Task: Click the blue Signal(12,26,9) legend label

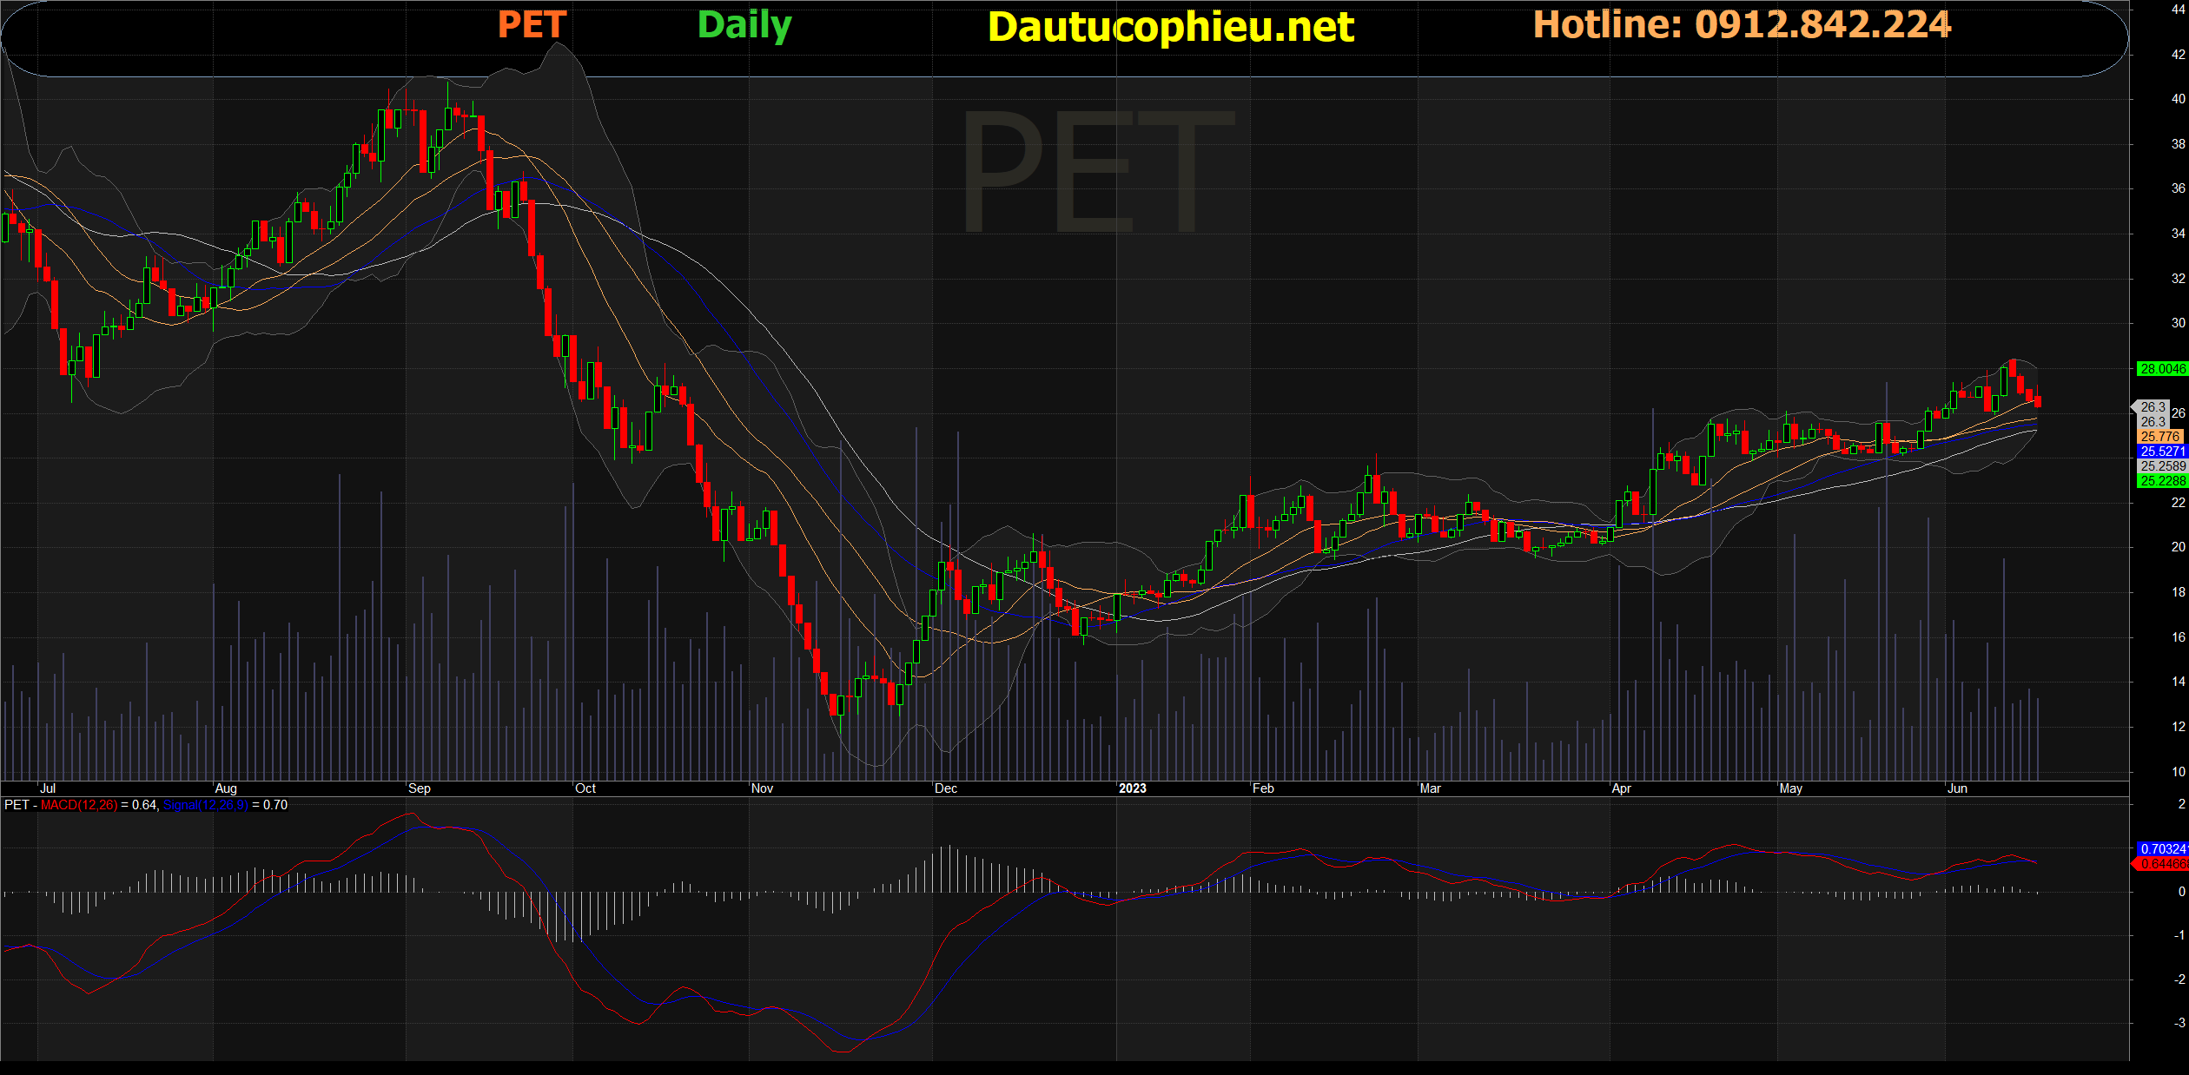Action: tap(206, 805)
